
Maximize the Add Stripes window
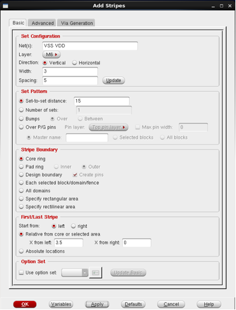coord(221,6)
